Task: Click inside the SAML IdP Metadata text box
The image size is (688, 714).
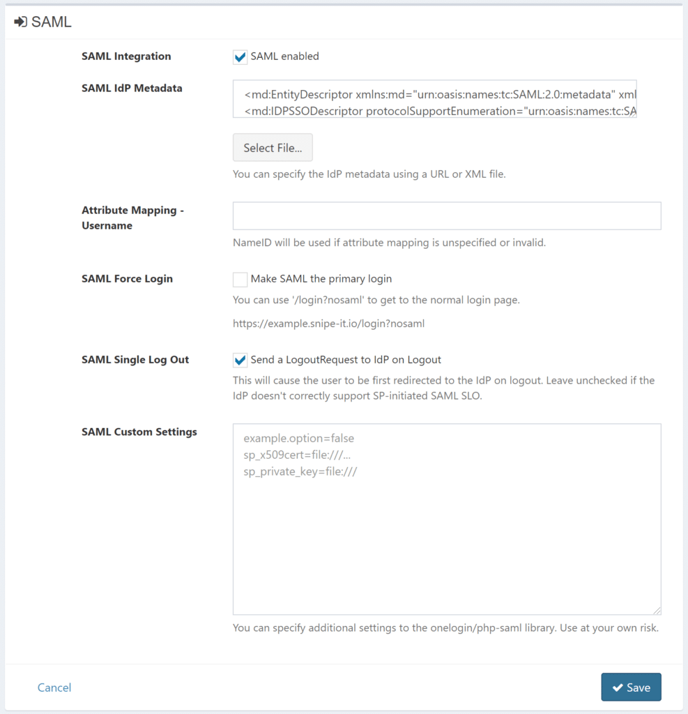Action: click(435, 98)
